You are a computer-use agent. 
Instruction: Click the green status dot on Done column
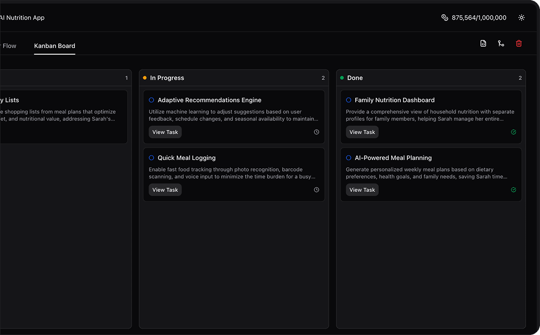(x=342, y=77)
